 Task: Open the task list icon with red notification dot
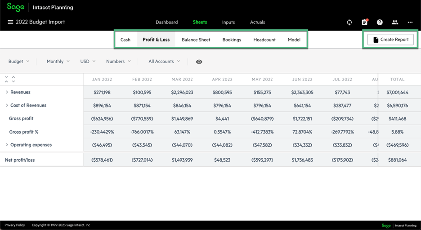pyautogui.click(x=364, y=22)
